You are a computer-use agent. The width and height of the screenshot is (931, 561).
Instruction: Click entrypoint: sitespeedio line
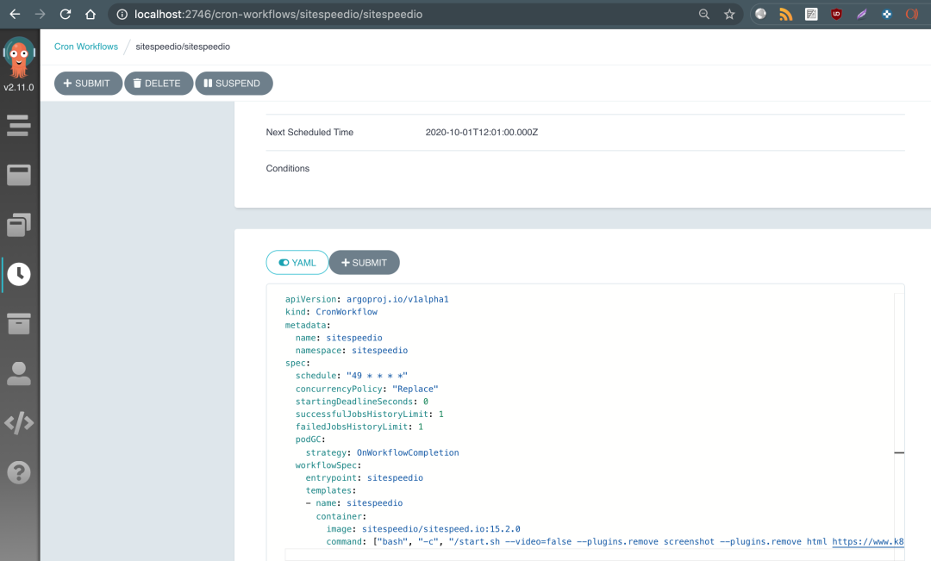pos(365,478)
